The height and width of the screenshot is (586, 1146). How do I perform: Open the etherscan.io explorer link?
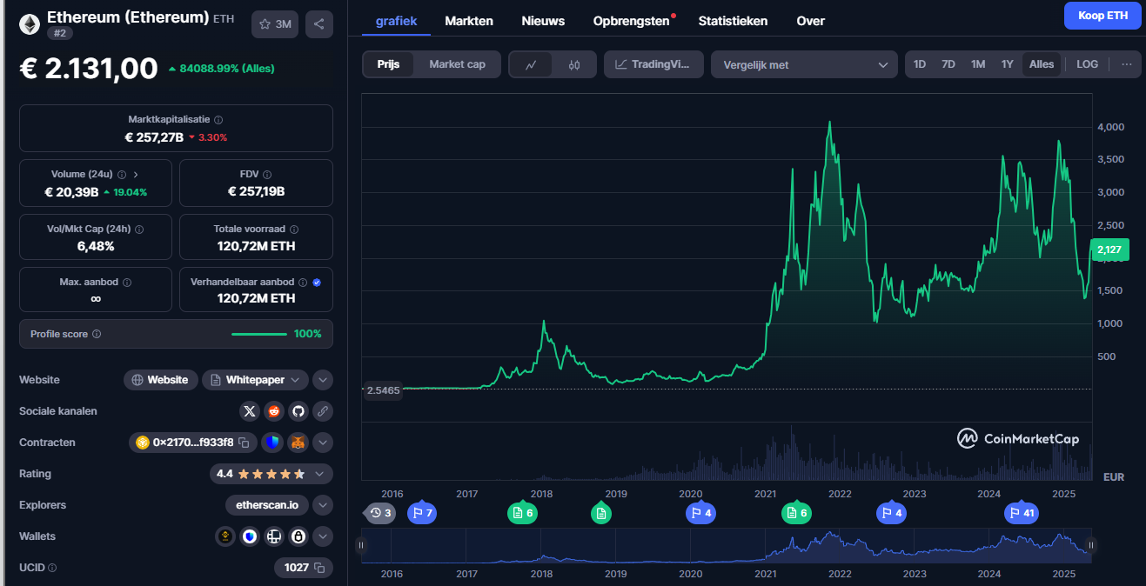click(267, 505)
